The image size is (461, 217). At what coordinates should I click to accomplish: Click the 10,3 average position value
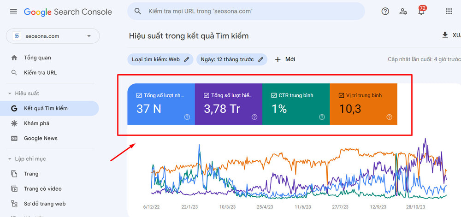(350, 109)
